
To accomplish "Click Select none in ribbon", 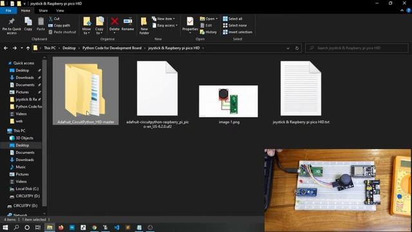I will tap(234, 25).
